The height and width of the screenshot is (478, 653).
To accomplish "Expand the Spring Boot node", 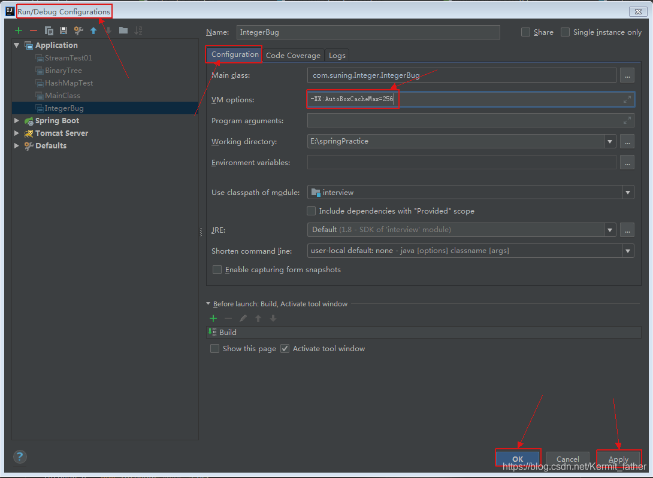I will click(x=17, y=121).
